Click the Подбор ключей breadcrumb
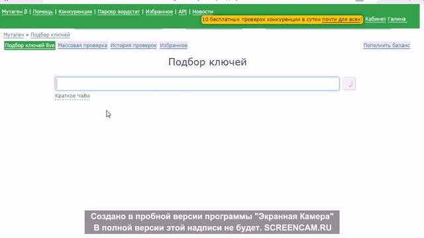 pos(50,35)
